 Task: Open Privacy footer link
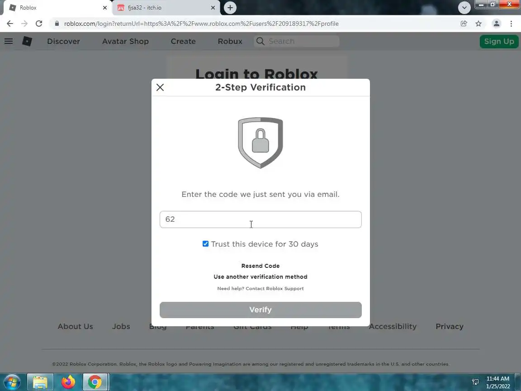pos(450,326)
